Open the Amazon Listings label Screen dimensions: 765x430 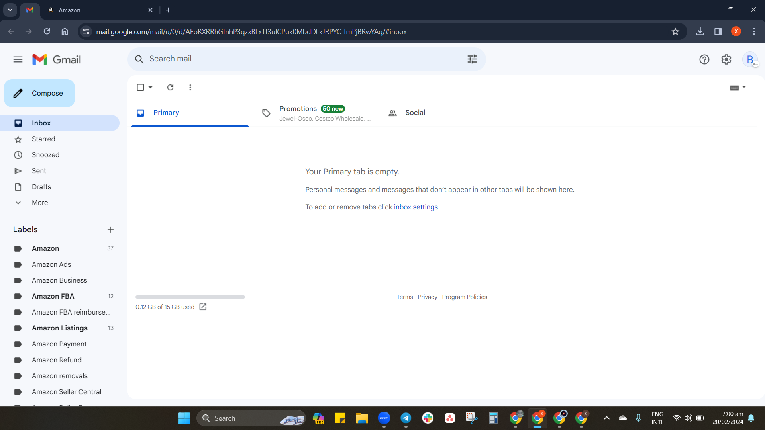[x=60, y=328]
